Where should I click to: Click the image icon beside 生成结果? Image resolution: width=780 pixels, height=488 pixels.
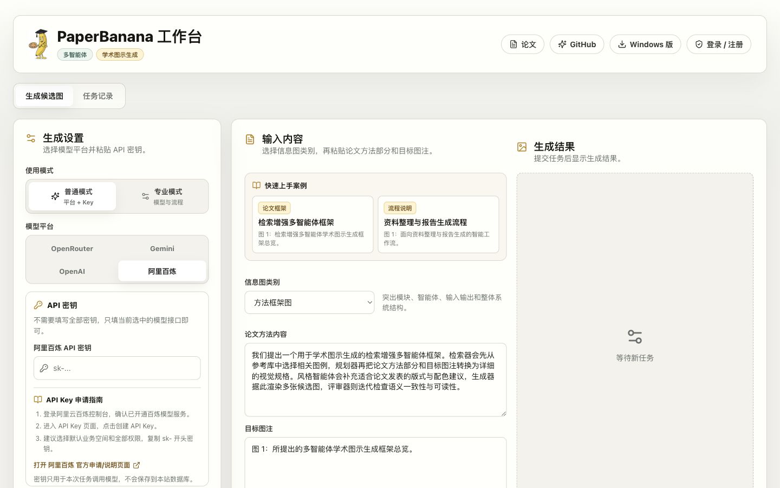pyautogui.click(x=522, y=147)
